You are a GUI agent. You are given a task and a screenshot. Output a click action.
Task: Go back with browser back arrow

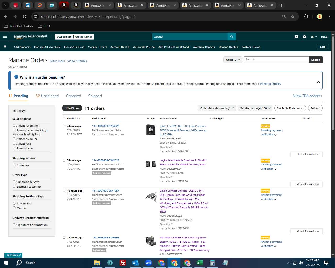[6, 16]
